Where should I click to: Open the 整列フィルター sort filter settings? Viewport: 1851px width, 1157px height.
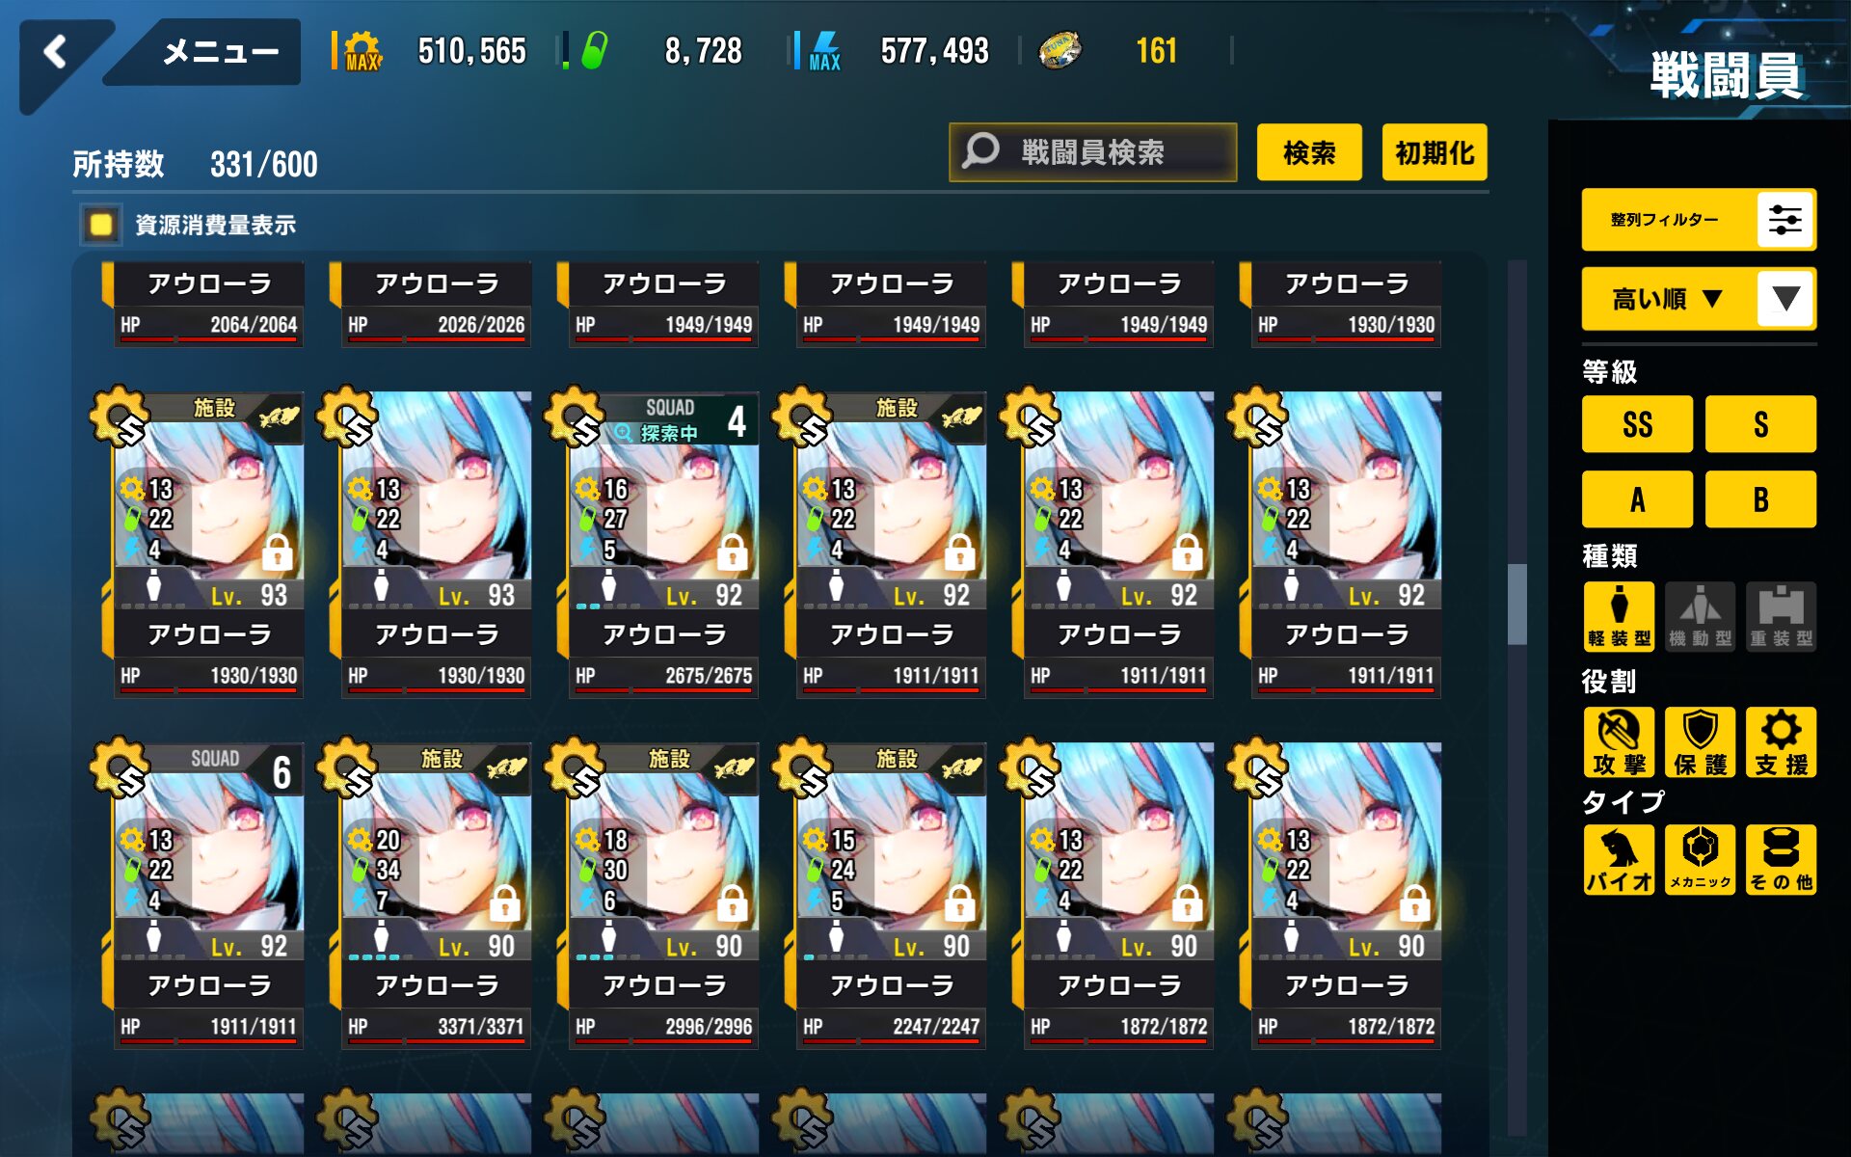pyautogui.click(x=1699, y=220)
